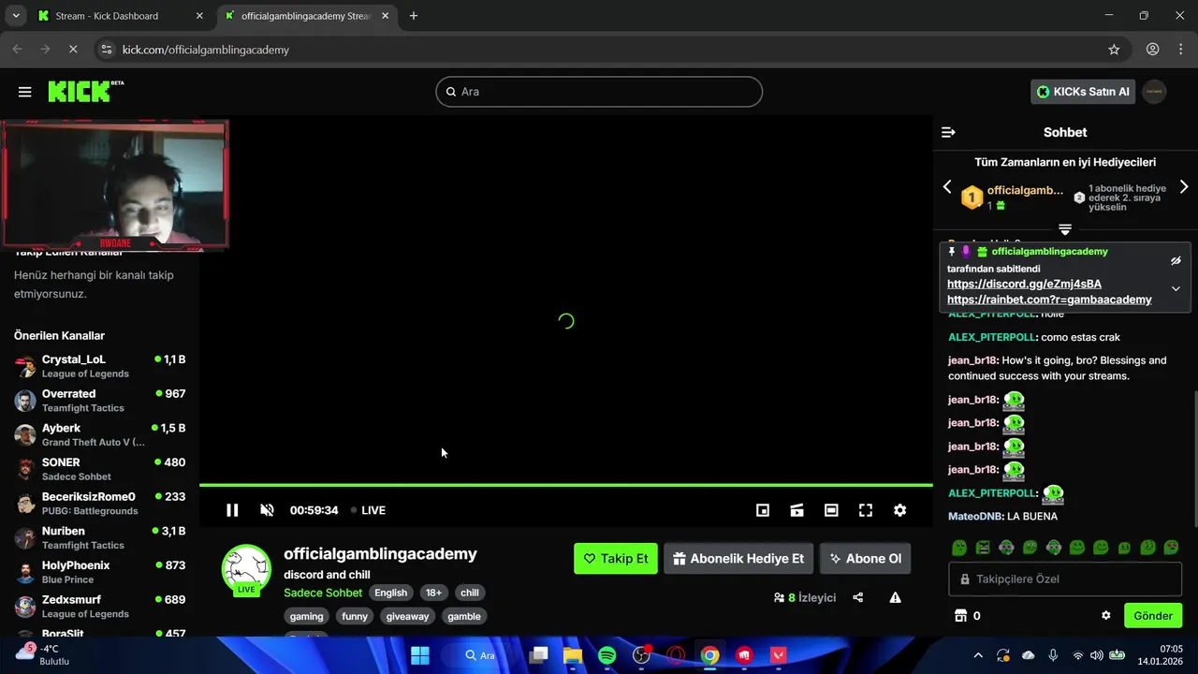Open video player settings gear

point(899,510)
